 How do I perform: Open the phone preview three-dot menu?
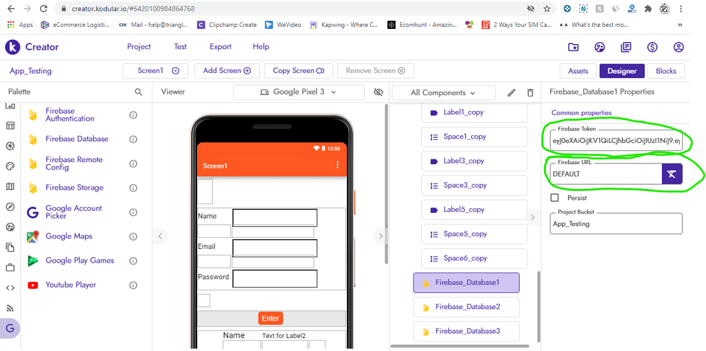(x=338, y=165)
